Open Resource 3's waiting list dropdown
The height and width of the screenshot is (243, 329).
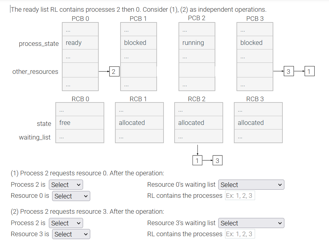tap(251, 223)
